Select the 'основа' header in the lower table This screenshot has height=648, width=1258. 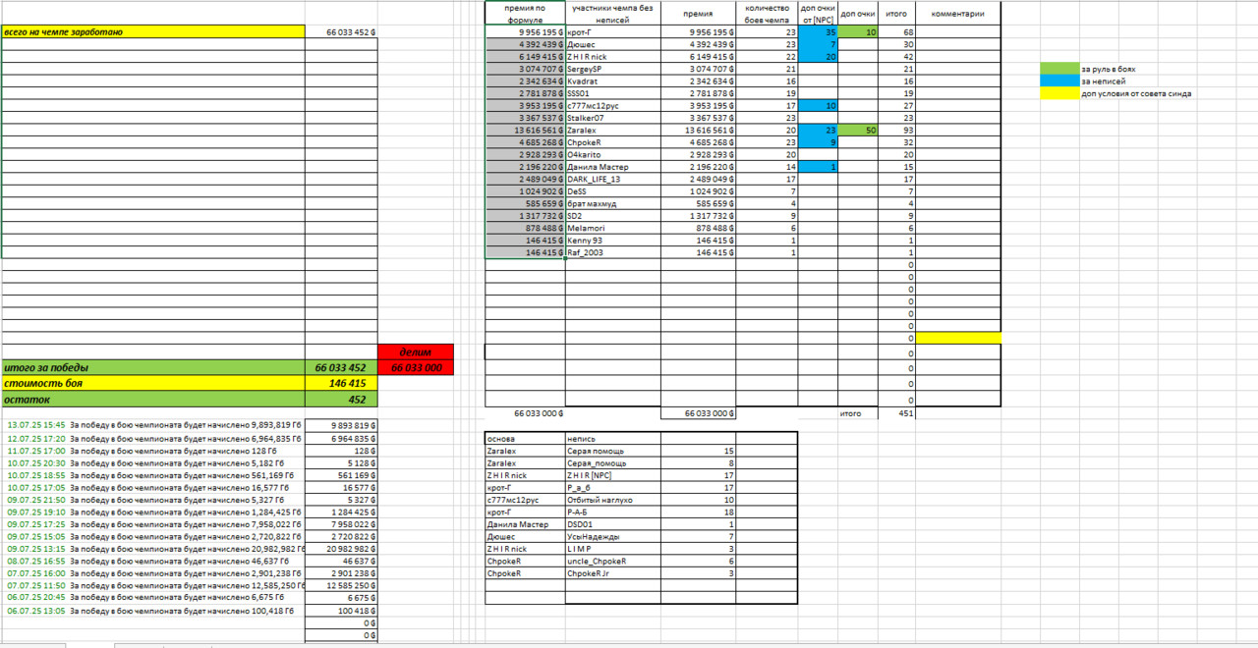click(x=525, y=438)
